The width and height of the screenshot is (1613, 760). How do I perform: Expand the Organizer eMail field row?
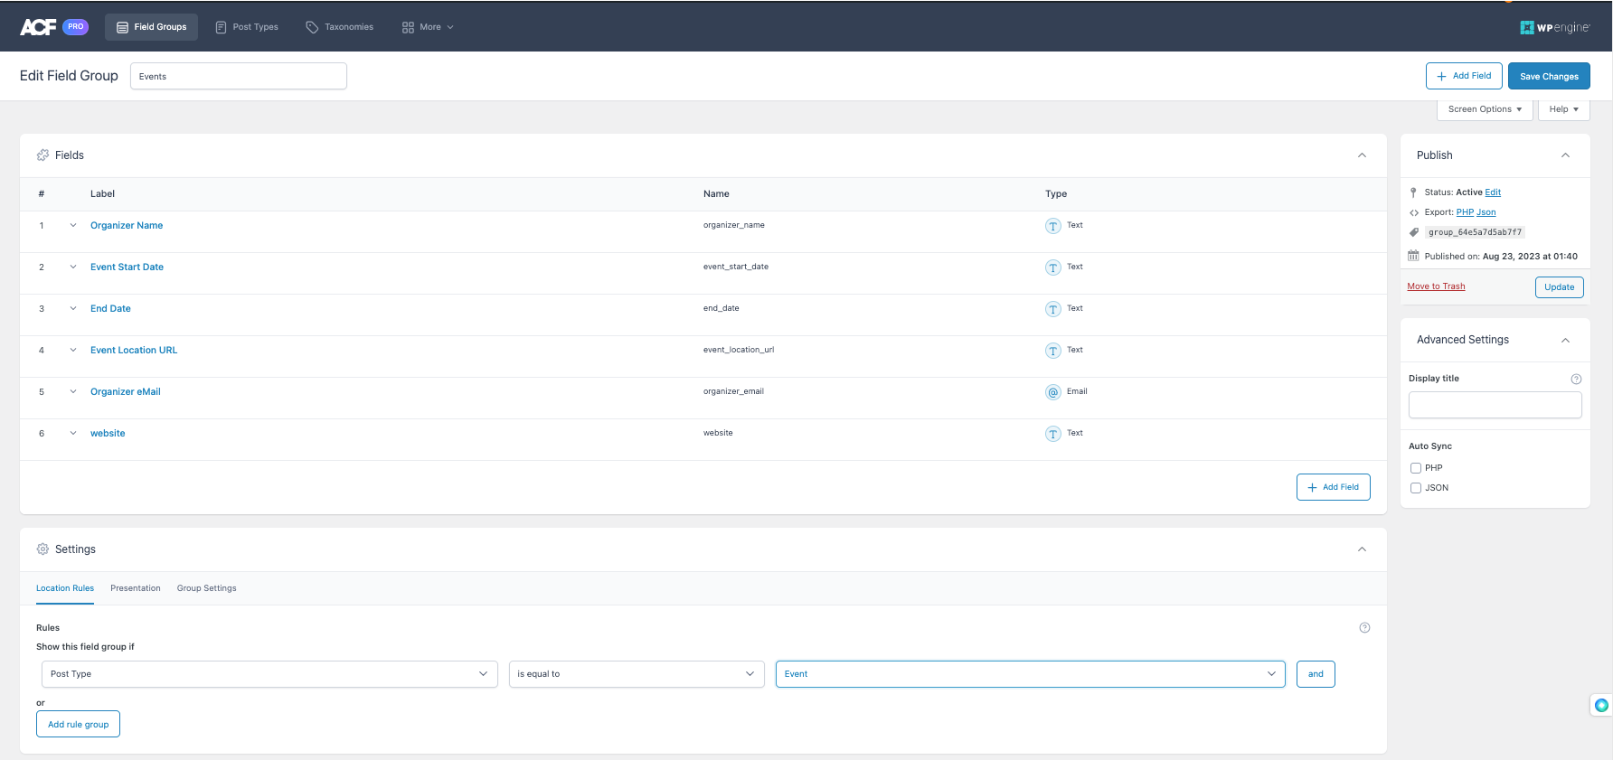pos(73,392)
